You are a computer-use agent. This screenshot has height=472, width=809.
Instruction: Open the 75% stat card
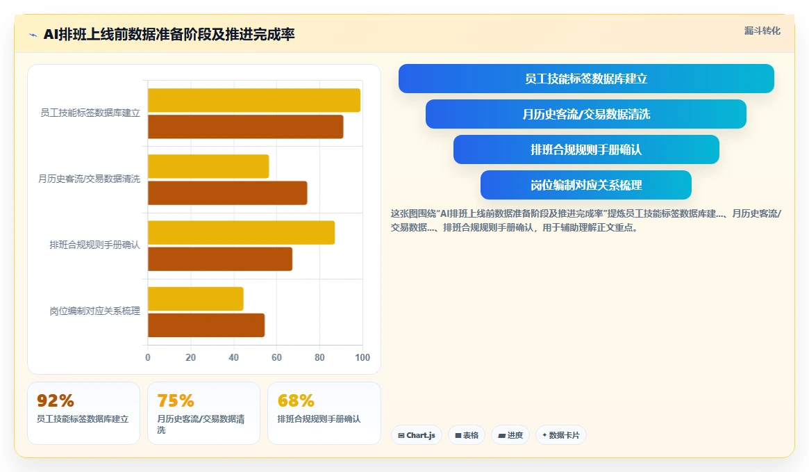(x=203, y=413)
